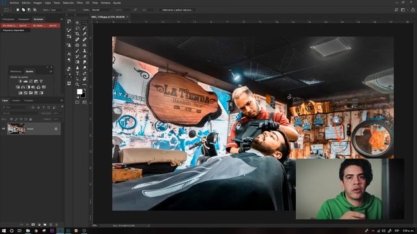Add a Brightness/Contrast adjustment from Ajustes panel

tap(20, 81)
